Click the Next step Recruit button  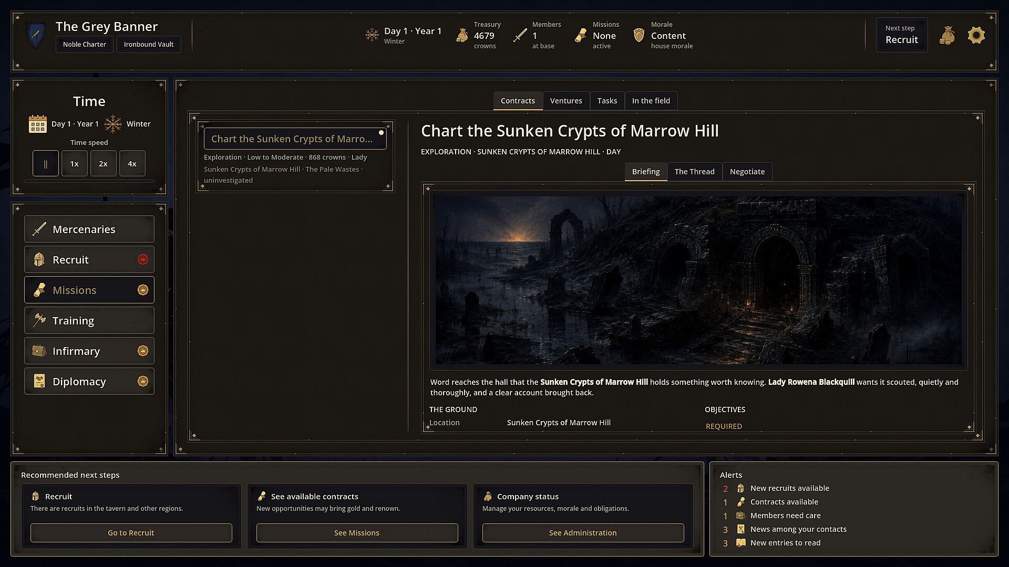pos(902,35)
